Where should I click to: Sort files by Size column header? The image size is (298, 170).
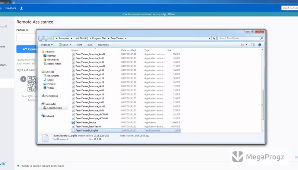pyautogui.click(x=174, y=50)
